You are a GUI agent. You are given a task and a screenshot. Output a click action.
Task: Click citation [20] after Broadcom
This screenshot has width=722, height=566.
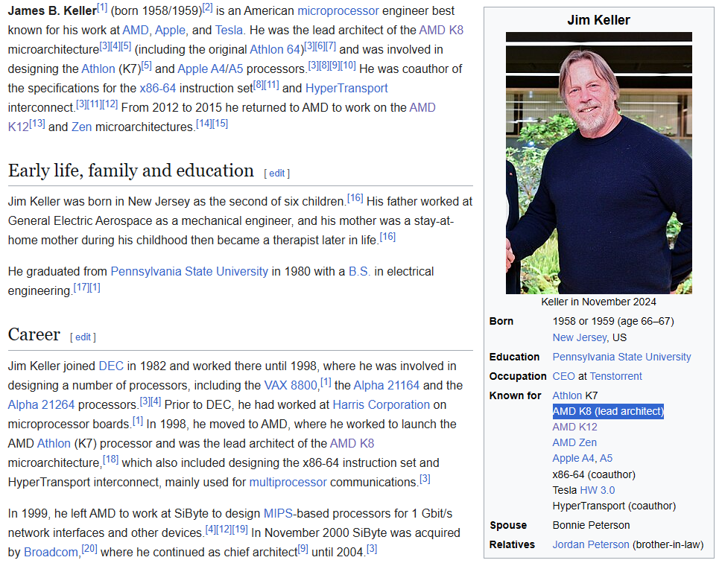(x=89, y=549)
